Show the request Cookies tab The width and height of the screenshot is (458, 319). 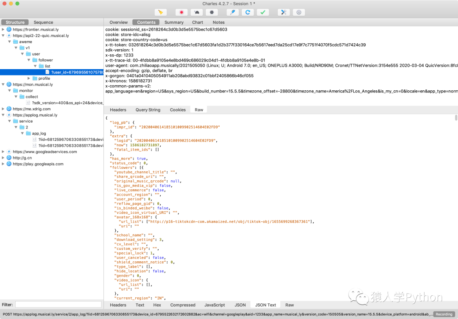[x=178, y=110]
